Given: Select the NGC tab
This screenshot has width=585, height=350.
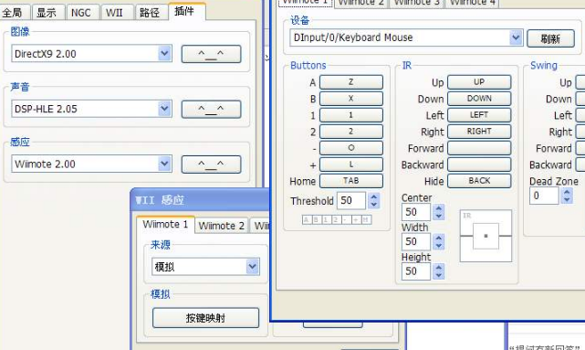Looking at the screenshot, I should (x=82, y=12).
